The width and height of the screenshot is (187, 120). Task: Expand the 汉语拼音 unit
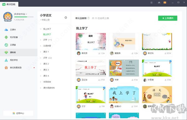(x=41, y=46)
